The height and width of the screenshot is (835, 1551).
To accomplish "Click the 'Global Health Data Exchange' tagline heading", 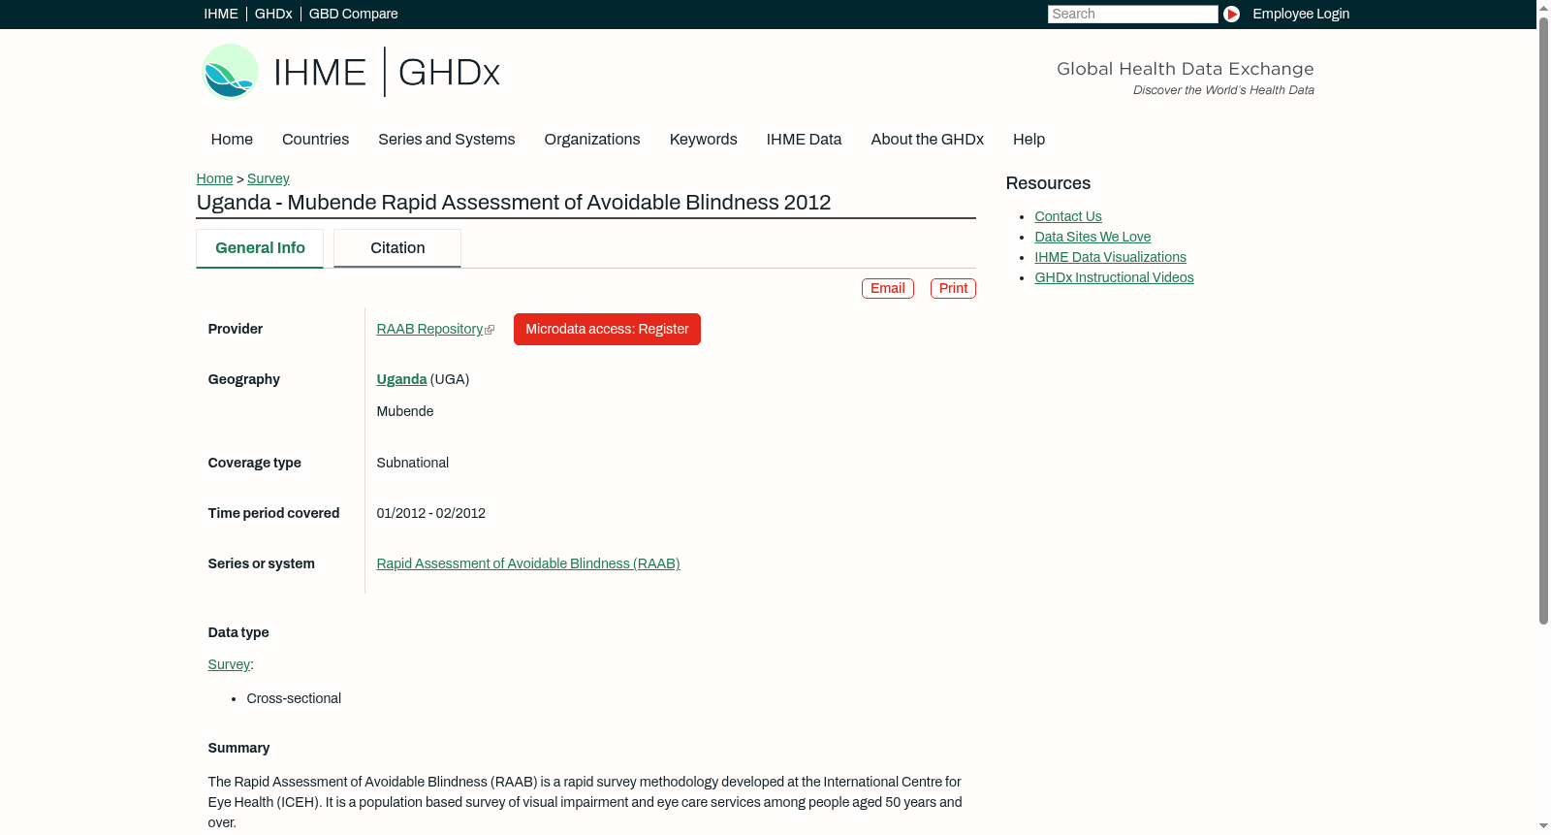I will pyautogui.click(x=1185, y=69).
